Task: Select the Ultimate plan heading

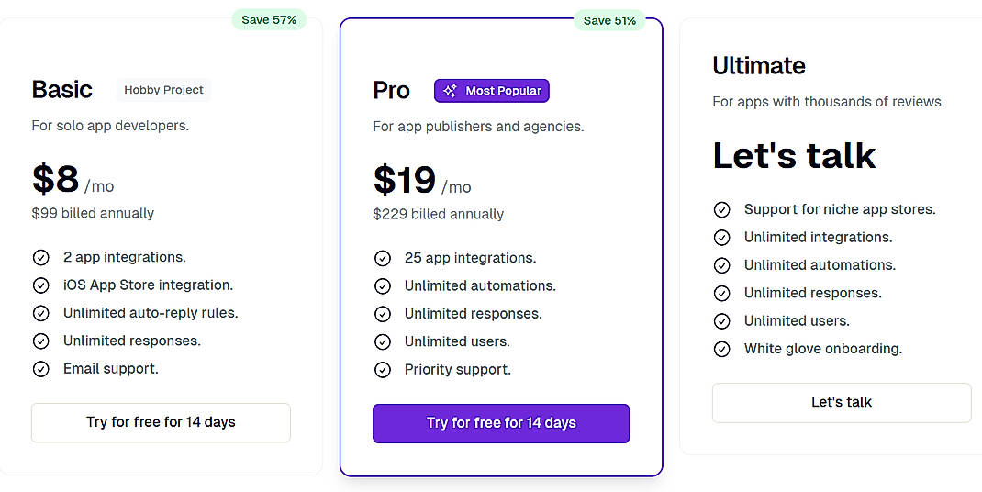Action: (758, 65)
